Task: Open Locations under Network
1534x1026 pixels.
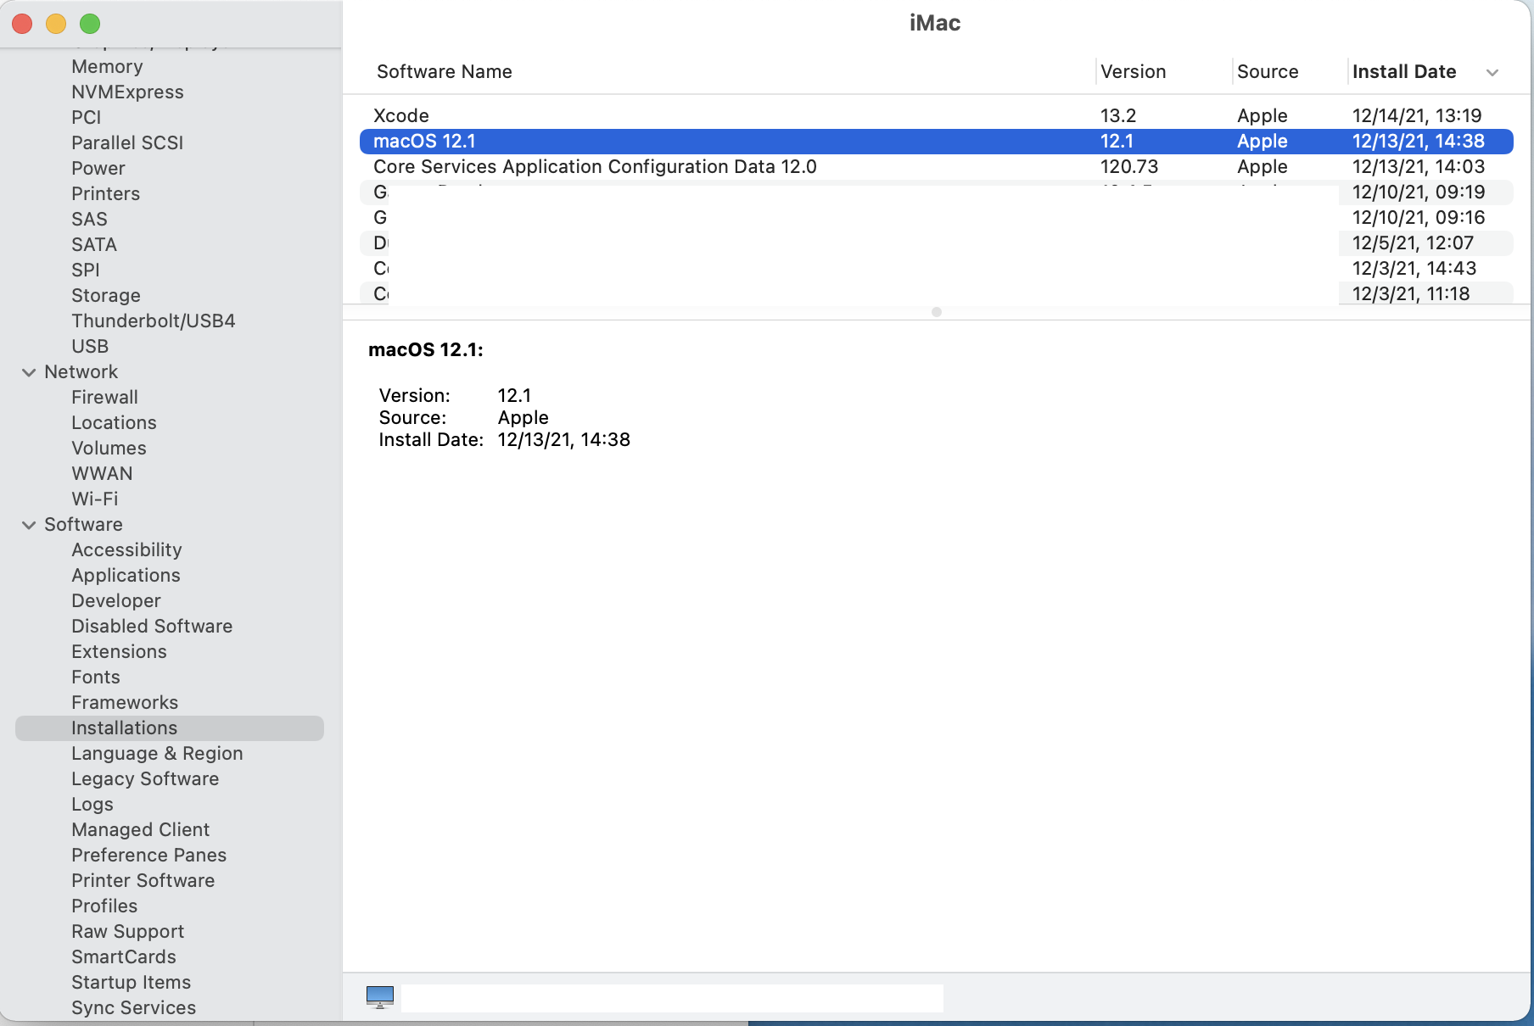Action: [x=114, y=423]
